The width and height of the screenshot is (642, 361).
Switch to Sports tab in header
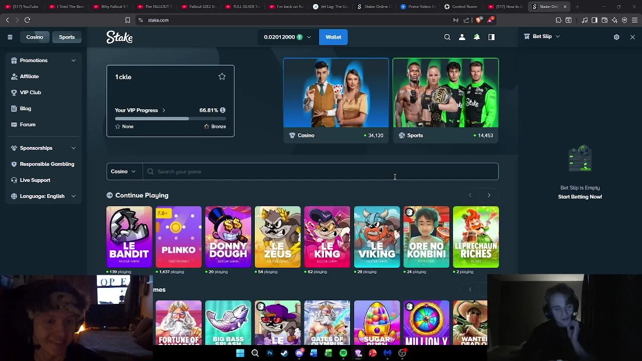tap(67, 37)
